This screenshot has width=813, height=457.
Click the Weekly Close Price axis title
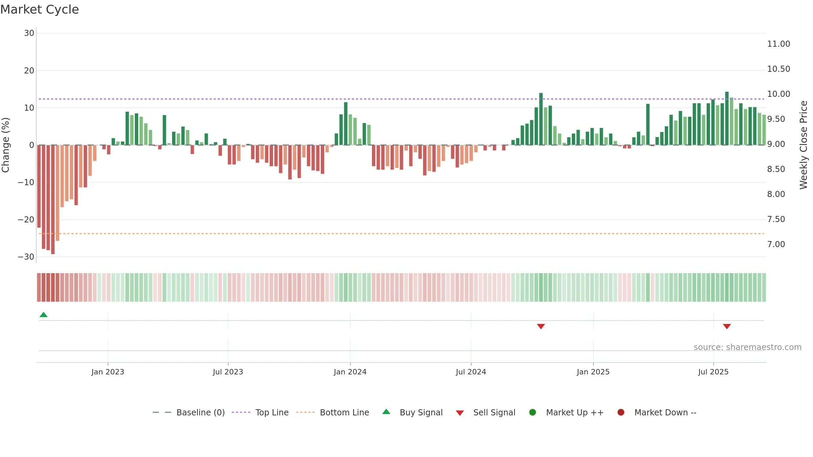click(x=804, y=145)
